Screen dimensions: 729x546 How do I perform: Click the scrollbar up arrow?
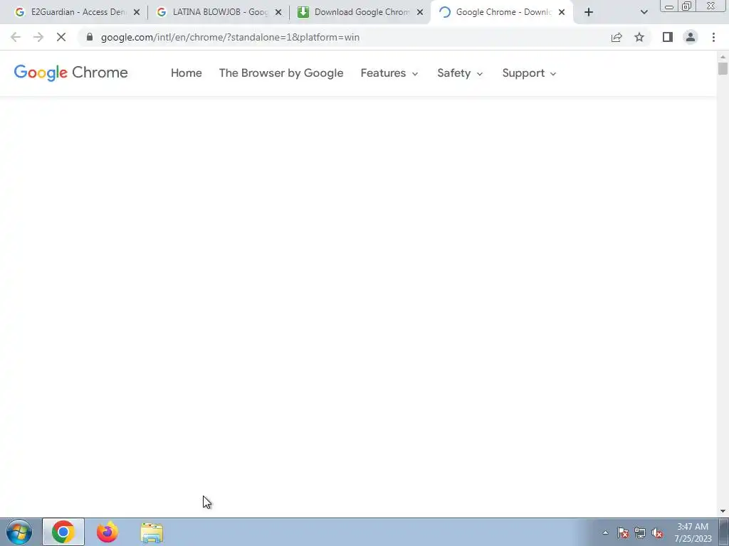[x=723, y=57]
